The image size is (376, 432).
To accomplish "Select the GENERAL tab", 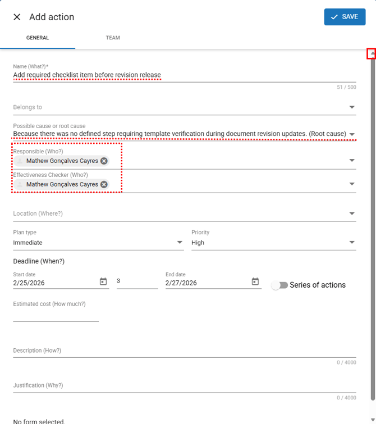I will [38, 38].
